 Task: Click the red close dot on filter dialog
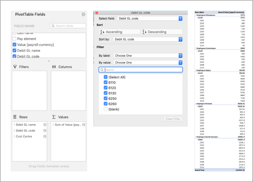97,13
